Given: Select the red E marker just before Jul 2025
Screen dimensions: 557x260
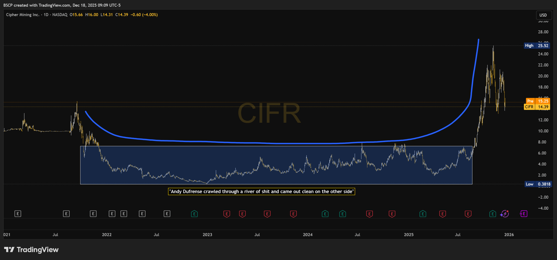Looking at the screenshot, I should pyautogui.click(x=442, y=214).
